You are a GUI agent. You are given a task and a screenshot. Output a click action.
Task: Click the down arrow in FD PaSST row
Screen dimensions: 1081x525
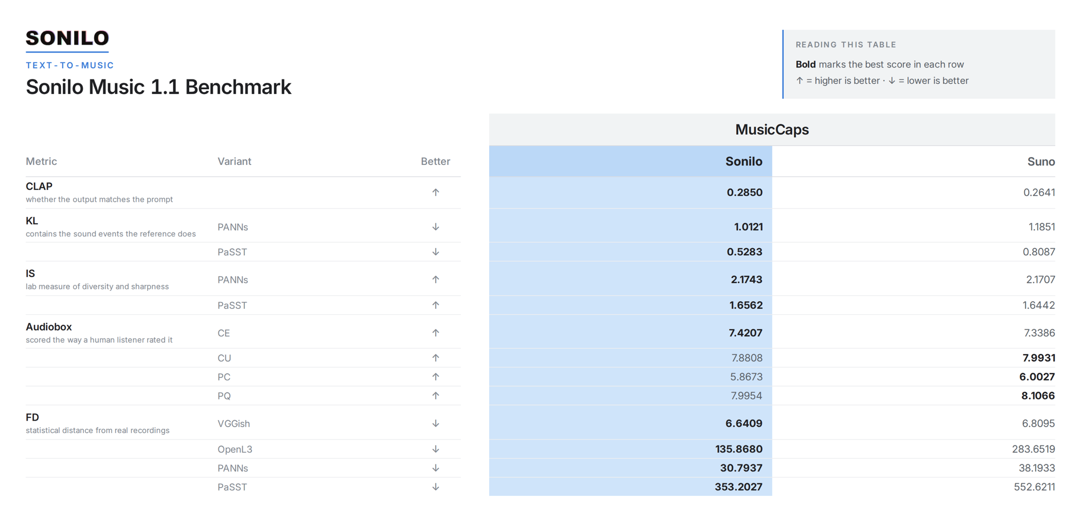pos(436,487)
